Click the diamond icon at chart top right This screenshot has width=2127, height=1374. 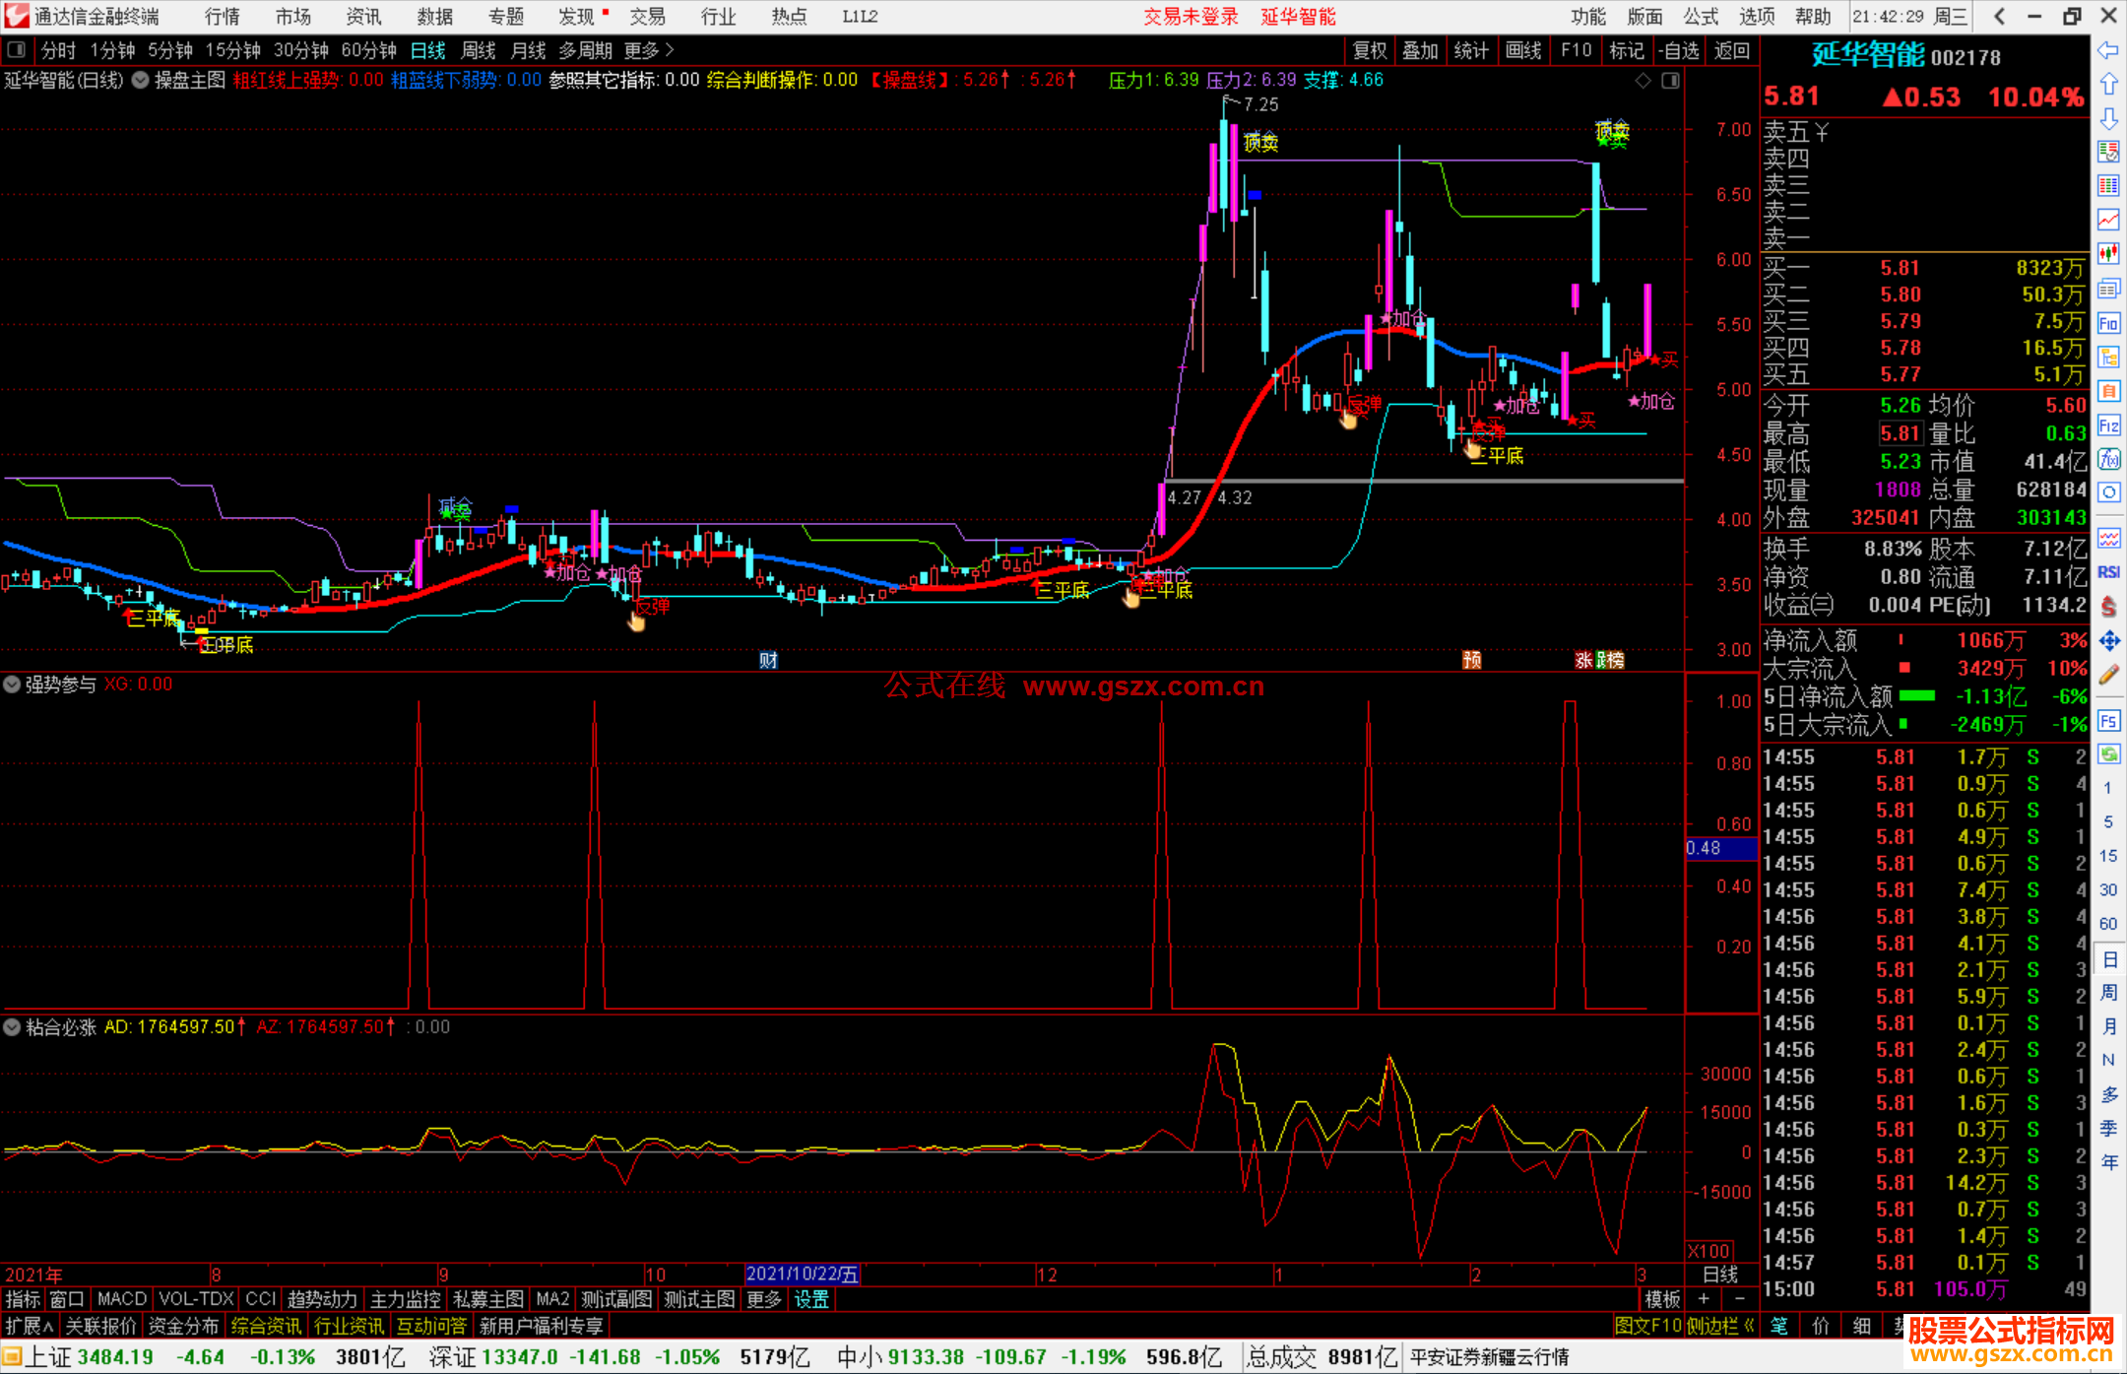(1643, 81)
